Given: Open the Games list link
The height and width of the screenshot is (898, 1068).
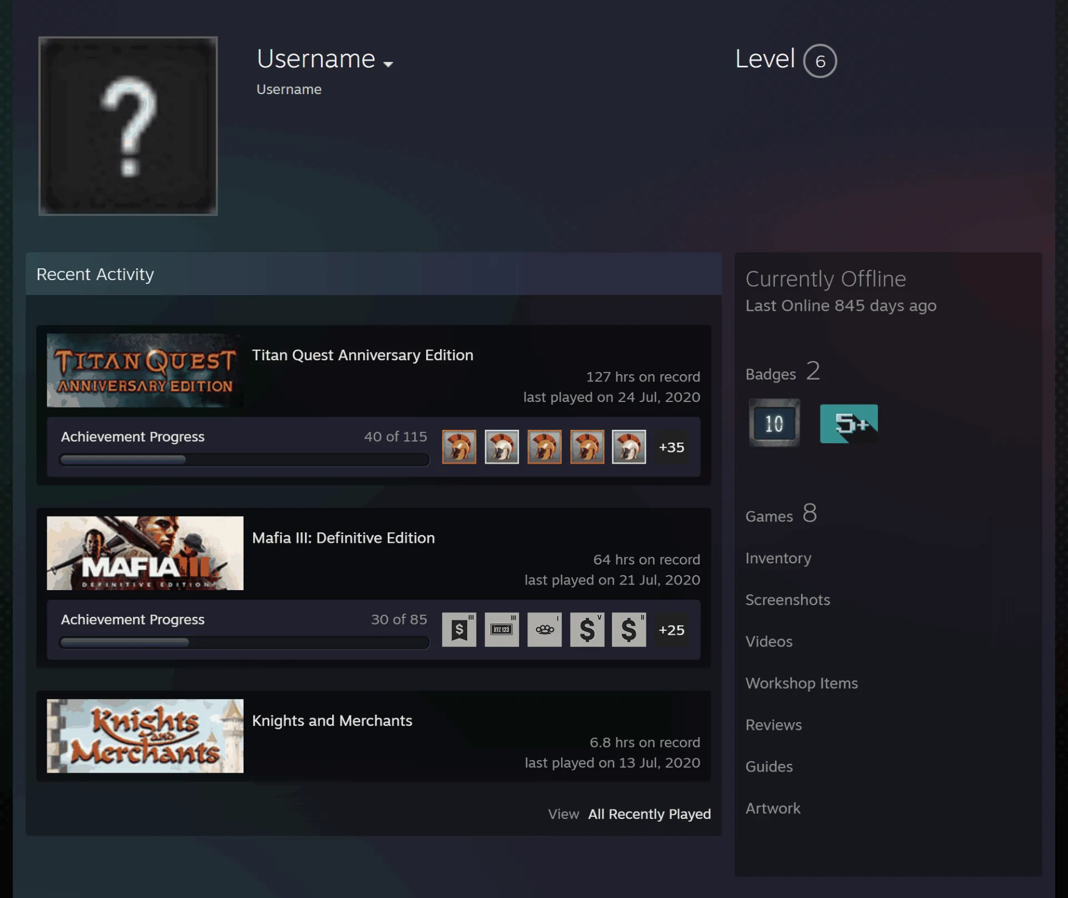Looking at the screenshot, I should click(781, 514).
